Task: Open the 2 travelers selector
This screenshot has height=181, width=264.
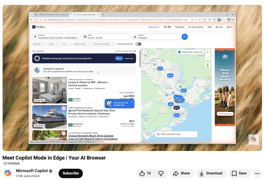Action: [156, 37]
